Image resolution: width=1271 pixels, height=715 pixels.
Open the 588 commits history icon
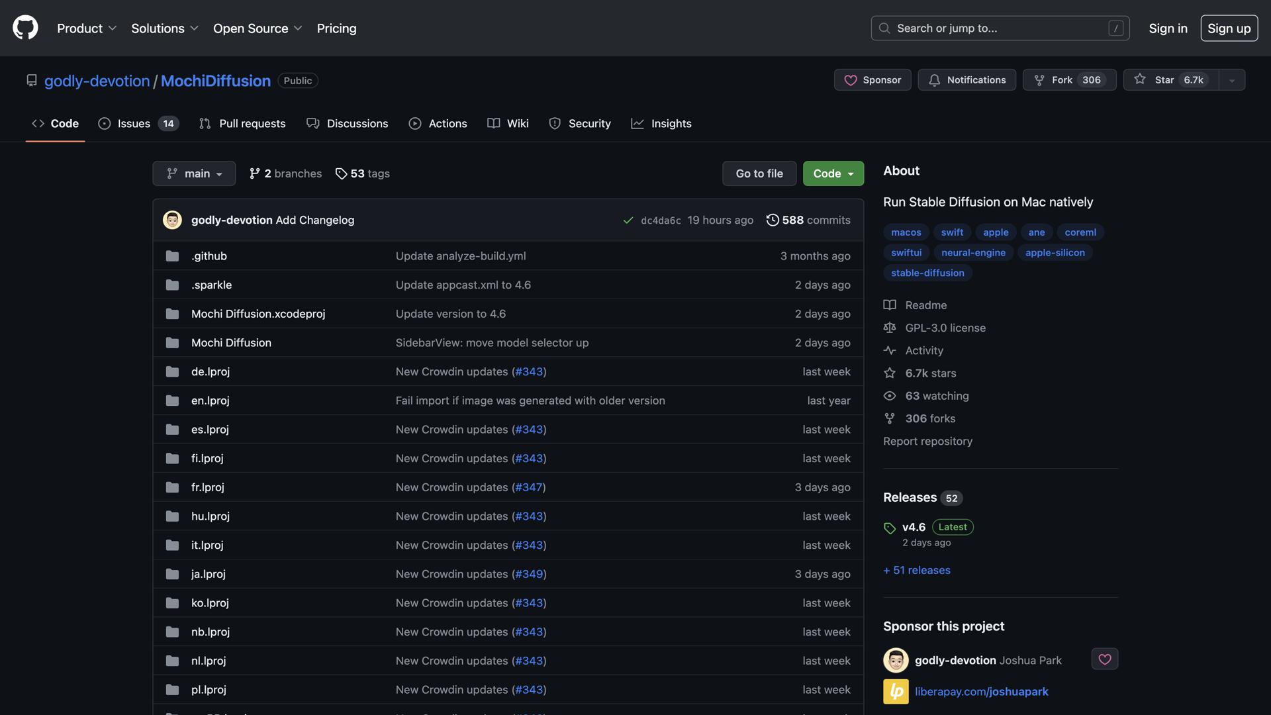[x=772, y=220]
